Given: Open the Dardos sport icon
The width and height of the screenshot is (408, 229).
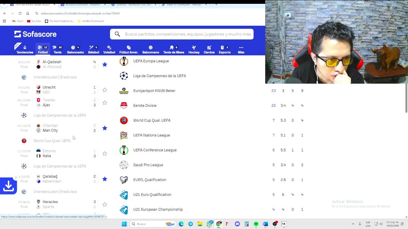Looking at the screenshot, I should (x=209, y=49).
